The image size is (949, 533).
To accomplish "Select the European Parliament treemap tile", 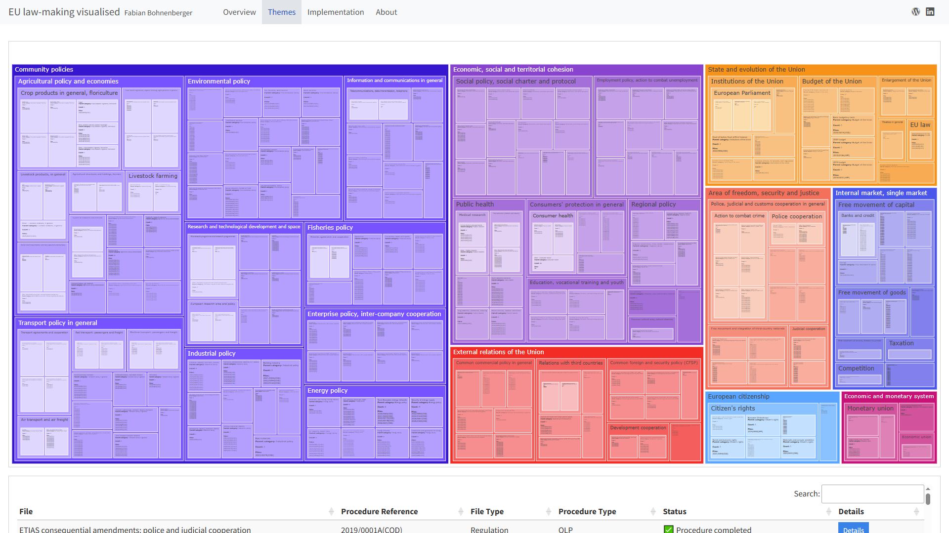I will pos(742,93).
